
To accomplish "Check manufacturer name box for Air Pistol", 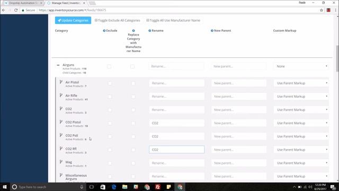I will (133, 83).
